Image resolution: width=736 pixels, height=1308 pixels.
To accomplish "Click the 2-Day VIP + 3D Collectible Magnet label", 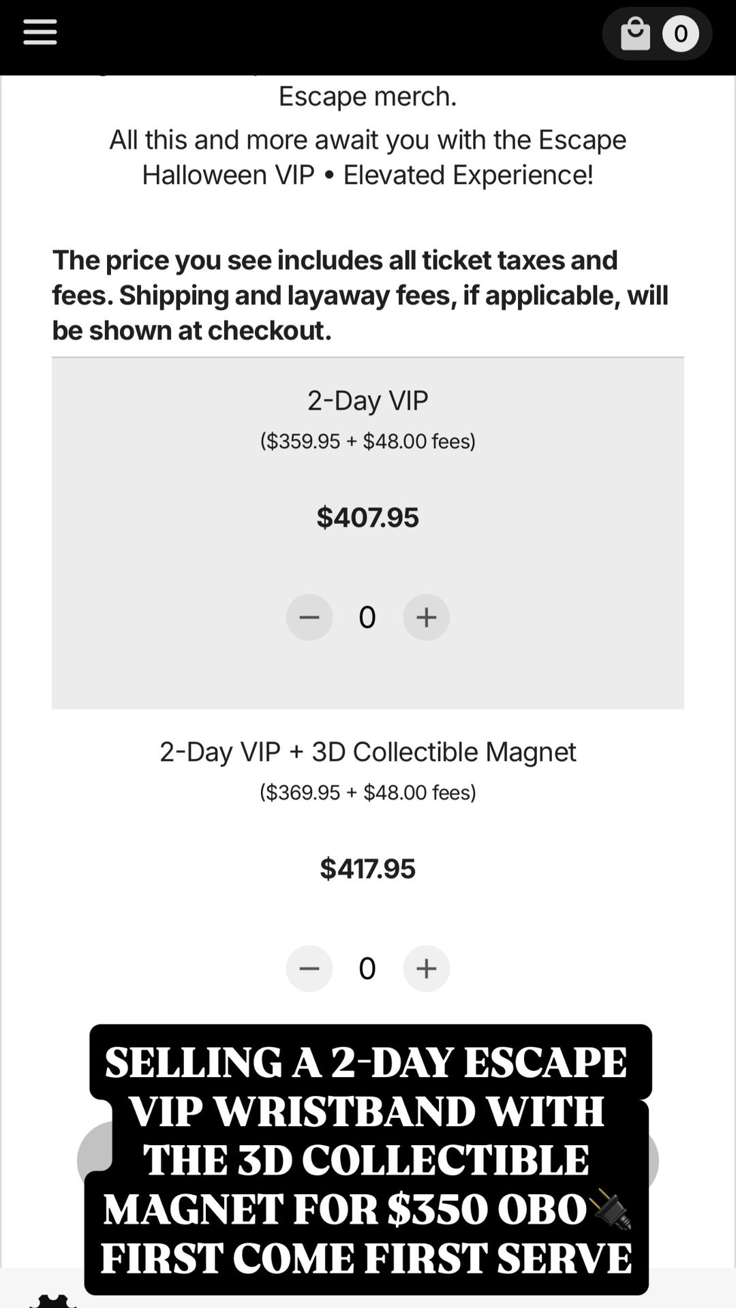I will [x=367, y=752].
